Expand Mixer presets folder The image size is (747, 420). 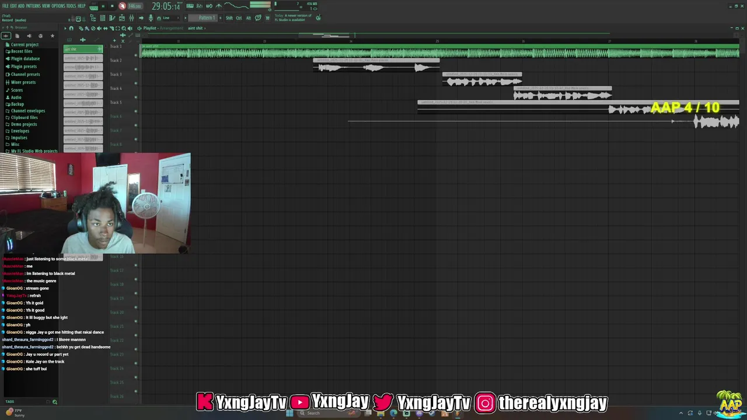(x=21, y=82)
